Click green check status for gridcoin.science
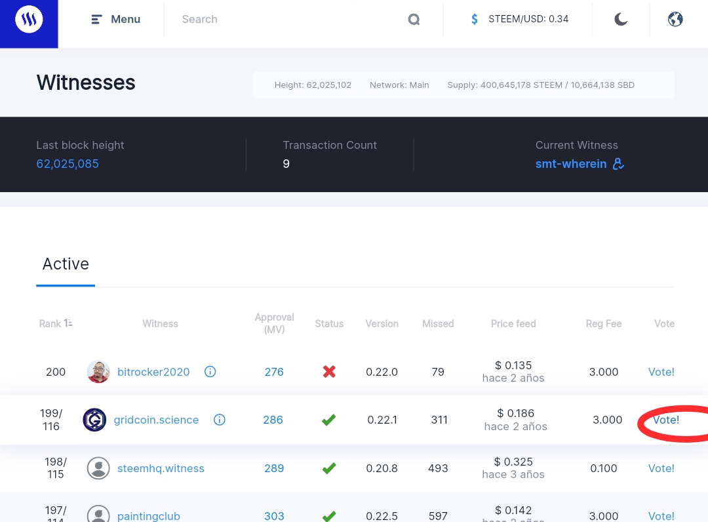The width and height of the screenshot is (708, 522). pyautogui.click(x=328, y=420)
